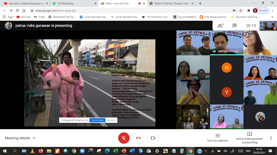Open Settings gear from the taskbar

click(x=157, y=151)
